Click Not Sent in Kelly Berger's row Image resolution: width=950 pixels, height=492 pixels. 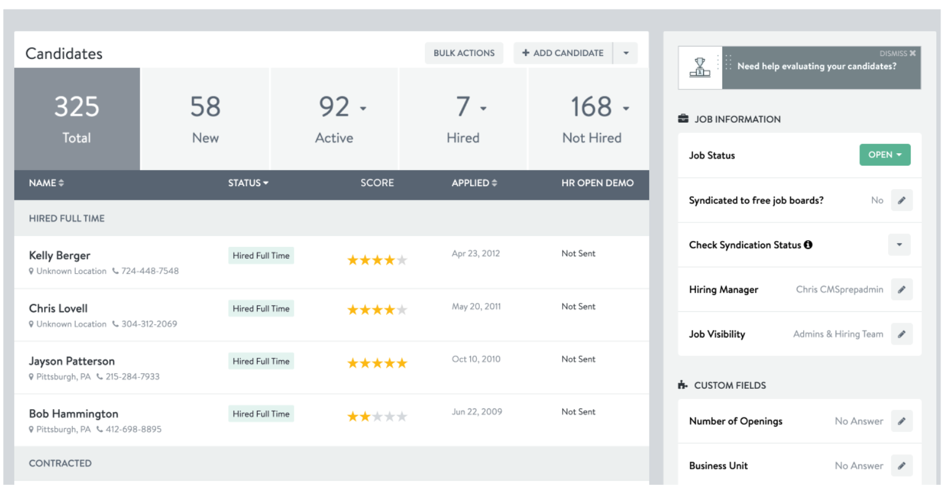click(x=578, y=253)
